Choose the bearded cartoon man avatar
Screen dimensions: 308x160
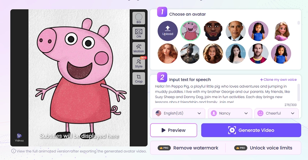(213, 31)
